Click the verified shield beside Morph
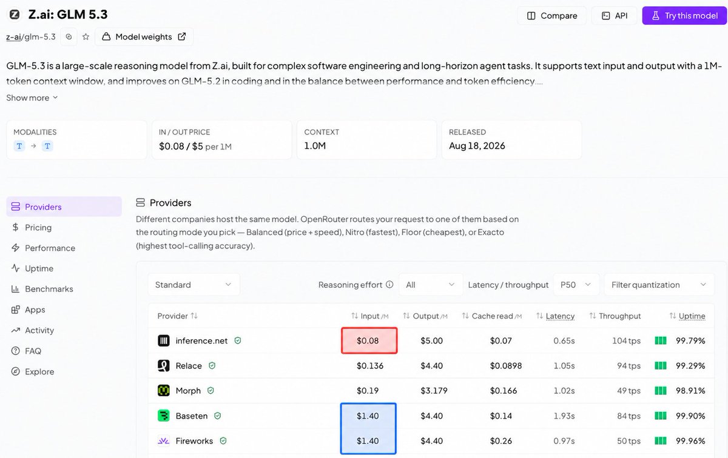The image size is (728, 458). pos(211,391)
